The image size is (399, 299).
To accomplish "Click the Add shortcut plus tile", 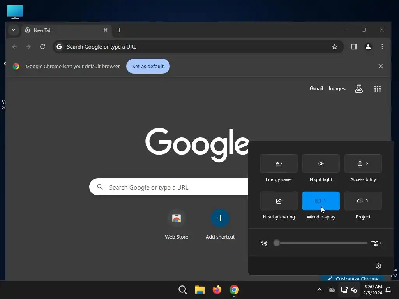I will point(220,218).
